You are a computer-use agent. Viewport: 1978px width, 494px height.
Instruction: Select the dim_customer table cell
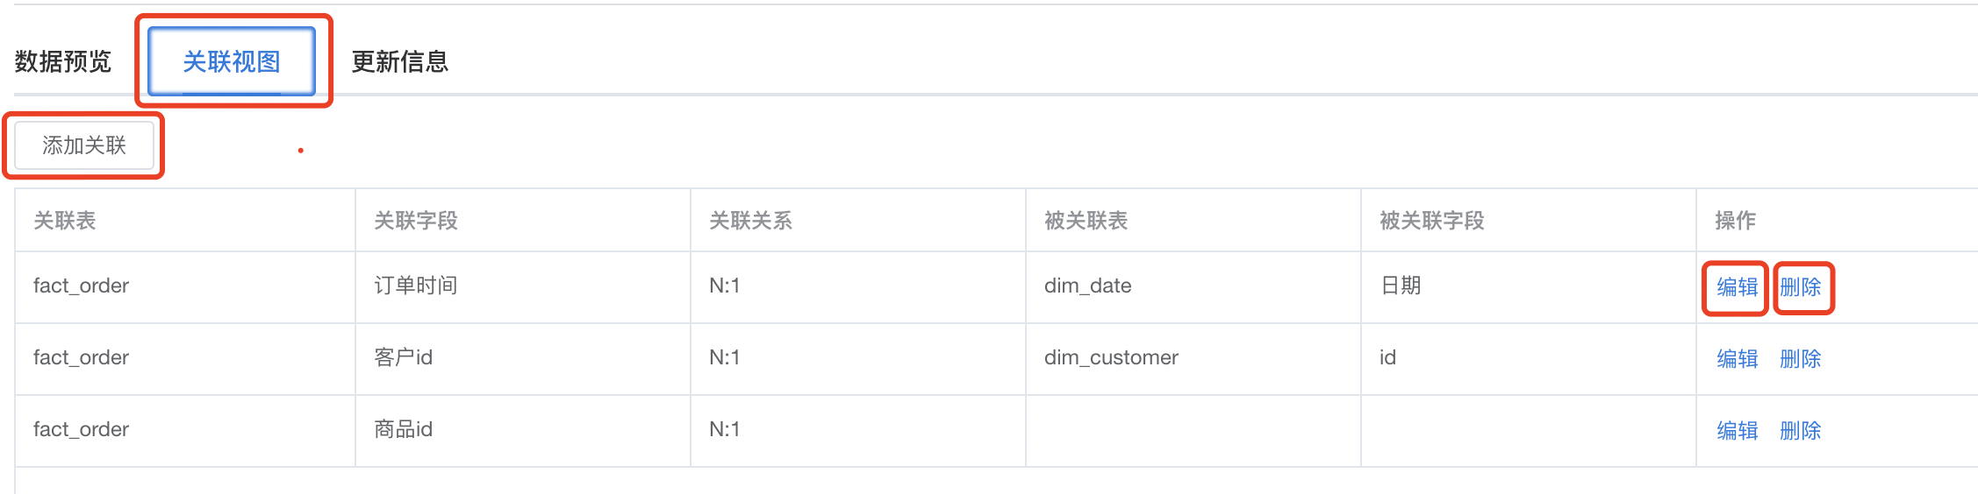(1193, 358)
